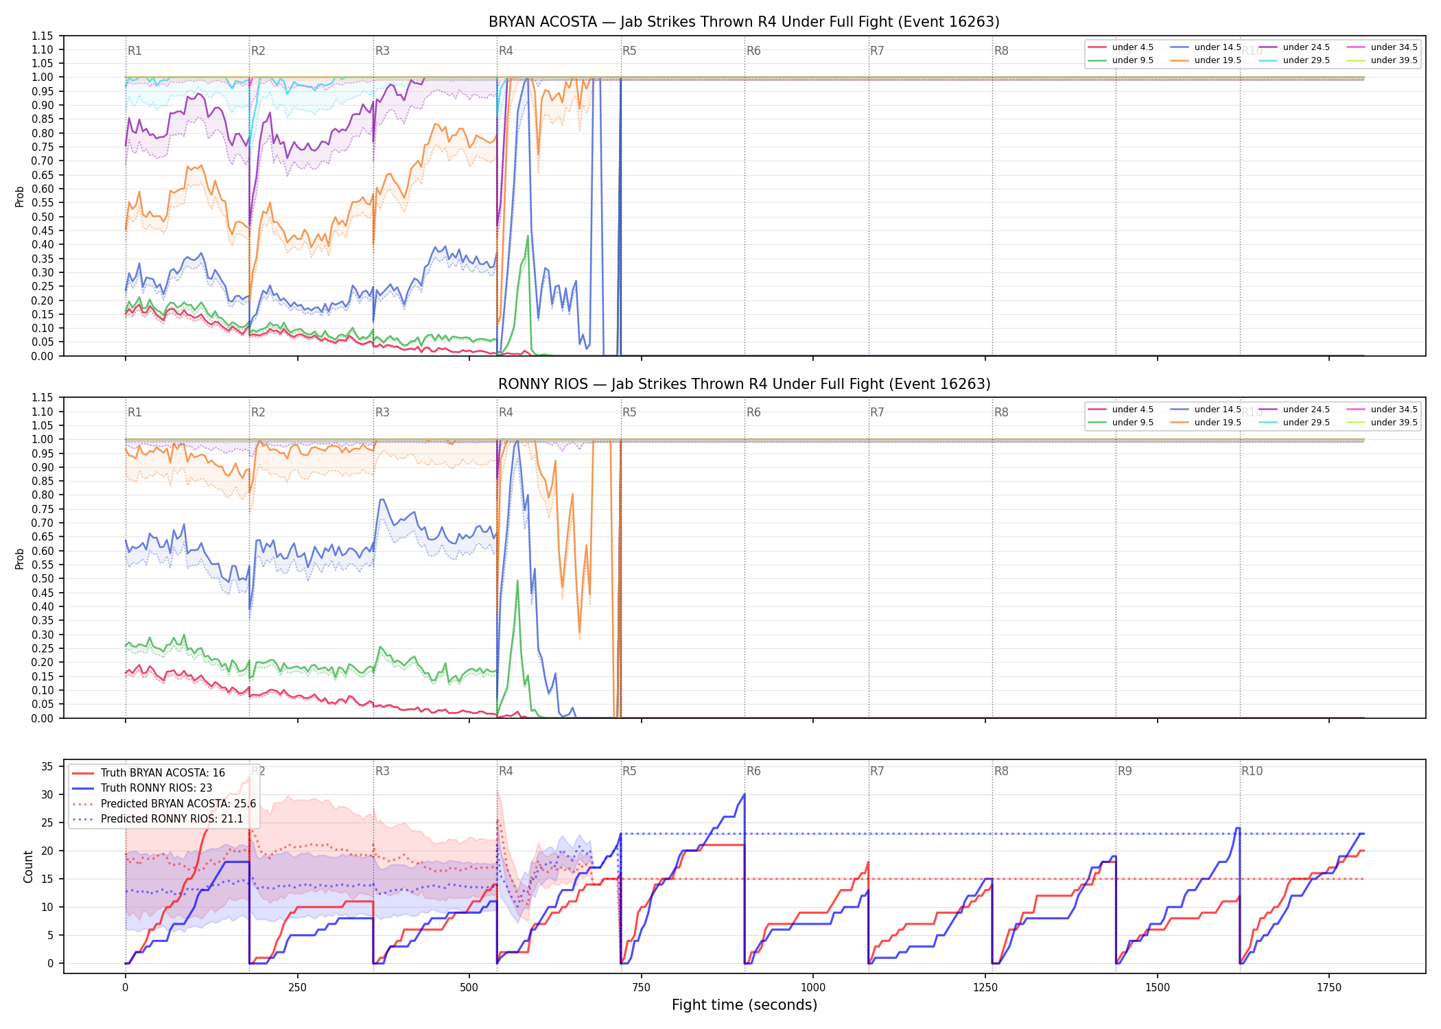1441x1029 pixels.
Task: Click the R10 round marker in Count chart
Action: tap(1252, 771)
